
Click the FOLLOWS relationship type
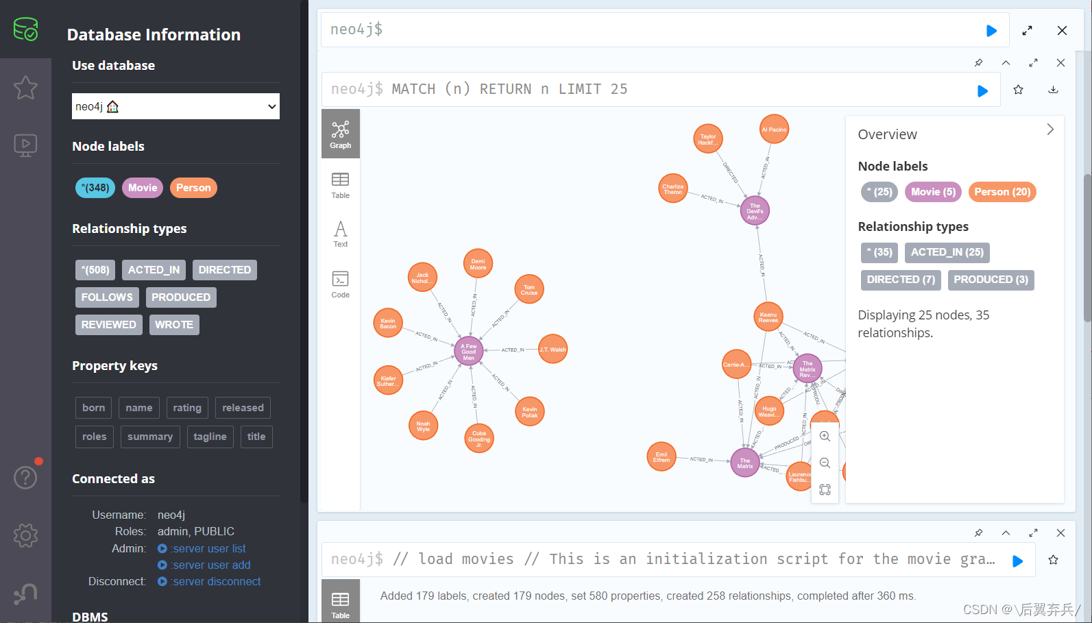pyautogui.click(x=107, y=297)
